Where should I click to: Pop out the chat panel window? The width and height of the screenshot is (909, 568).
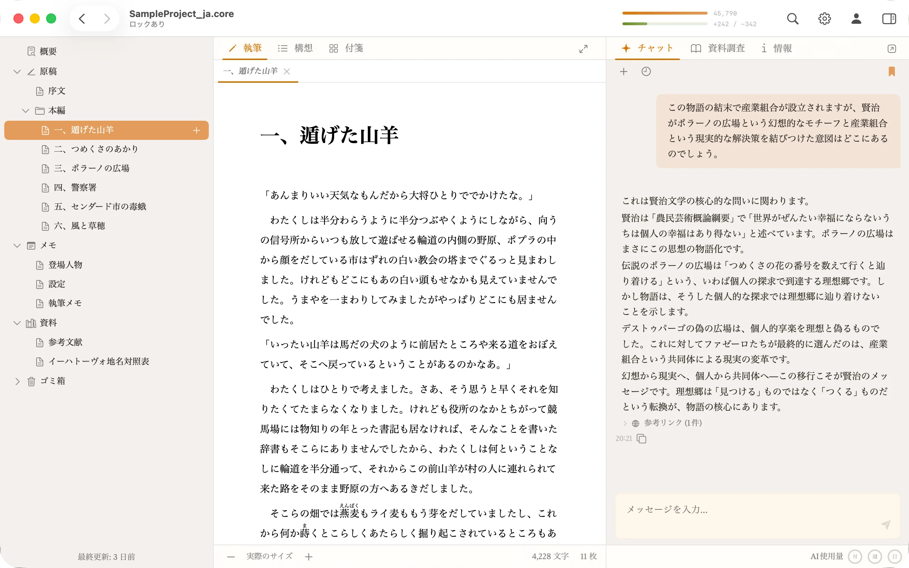(891, 49)
